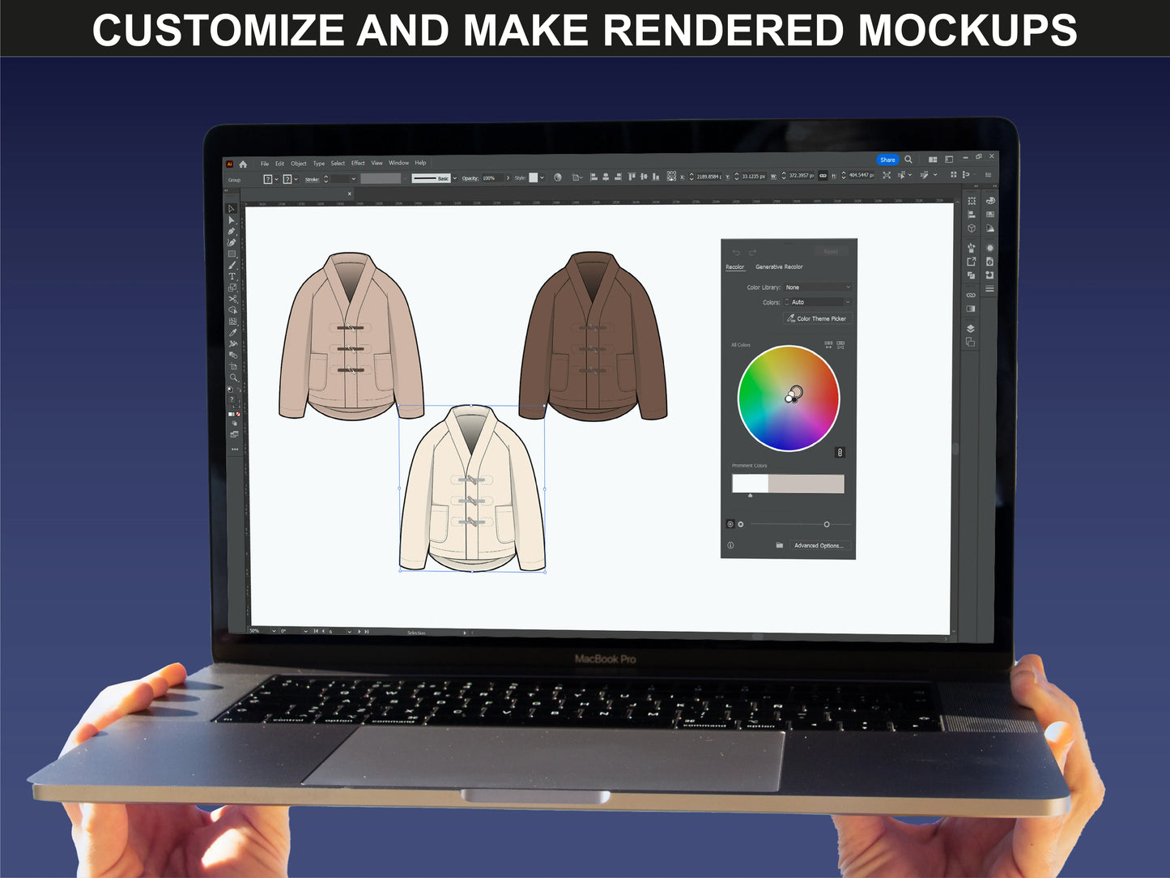Click the beige Prominent Colors swatch
1170x878 pixels.
click(806, 484)
